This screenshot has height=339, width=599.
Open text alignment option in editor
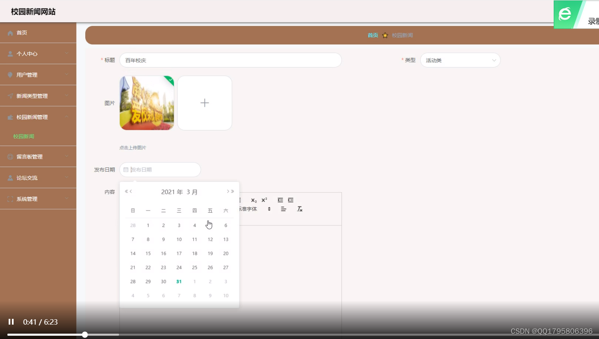[x=283, y=209]
